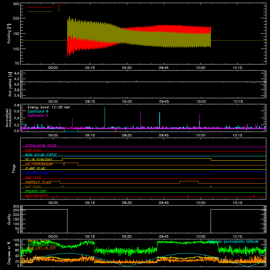Click the BAD_PACKETS tick mark near 10:21
This screenshot has height=270, width=270.
(254, 196)
